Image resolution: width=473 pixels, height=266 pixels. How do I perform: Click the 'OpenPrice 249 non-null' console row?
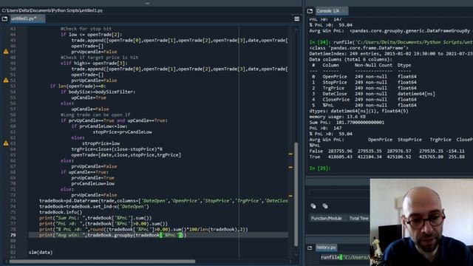coord(364,77)
